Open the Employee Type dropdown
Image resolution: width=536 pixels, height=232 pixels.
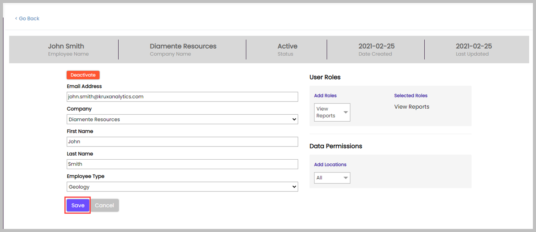tap(182, 187)
